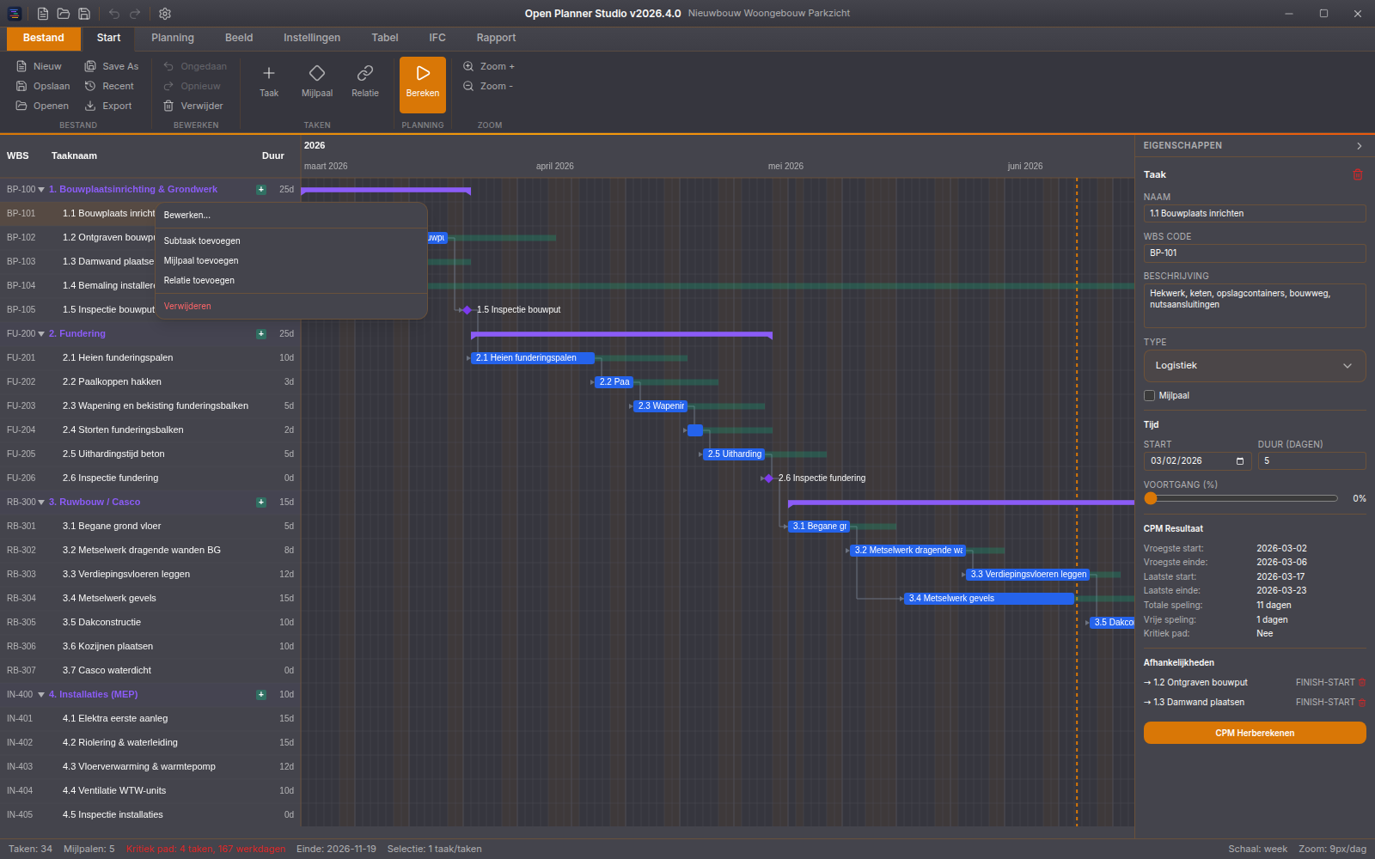Screen dimensions: 1375x859
Task: Open the Bestand tab
Action: coord(44,38)
